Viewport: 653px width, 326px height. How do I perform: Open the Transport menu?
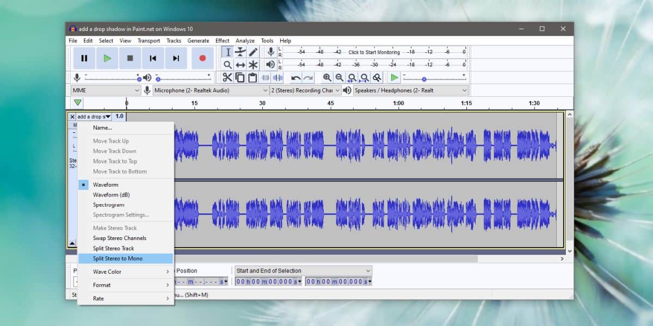tap(149, 40)
